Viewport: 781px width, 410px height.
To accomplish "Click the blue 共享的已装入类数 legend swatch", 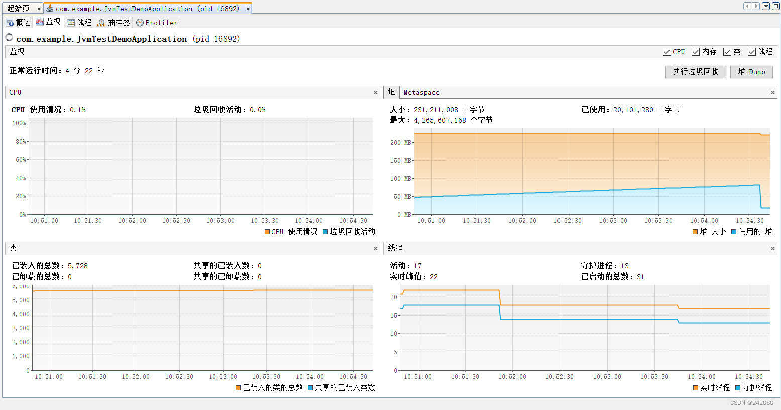I will coord(310,388).
